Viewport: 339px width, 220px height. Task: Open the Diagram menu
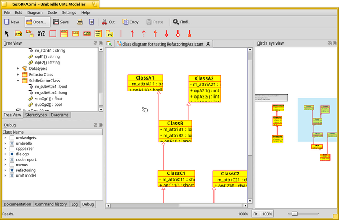(x=35, y=13)
